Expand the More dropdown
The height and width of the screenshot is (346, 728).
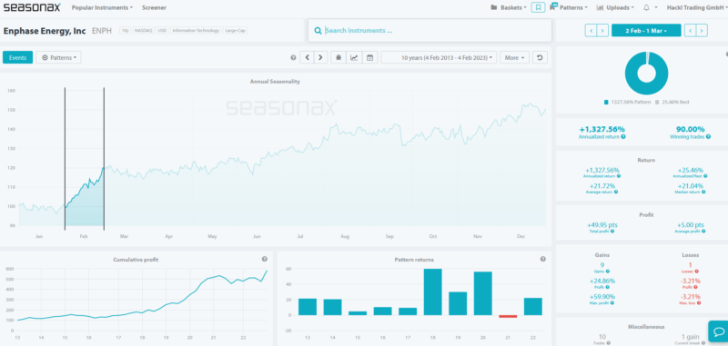(x=514, y=58)
